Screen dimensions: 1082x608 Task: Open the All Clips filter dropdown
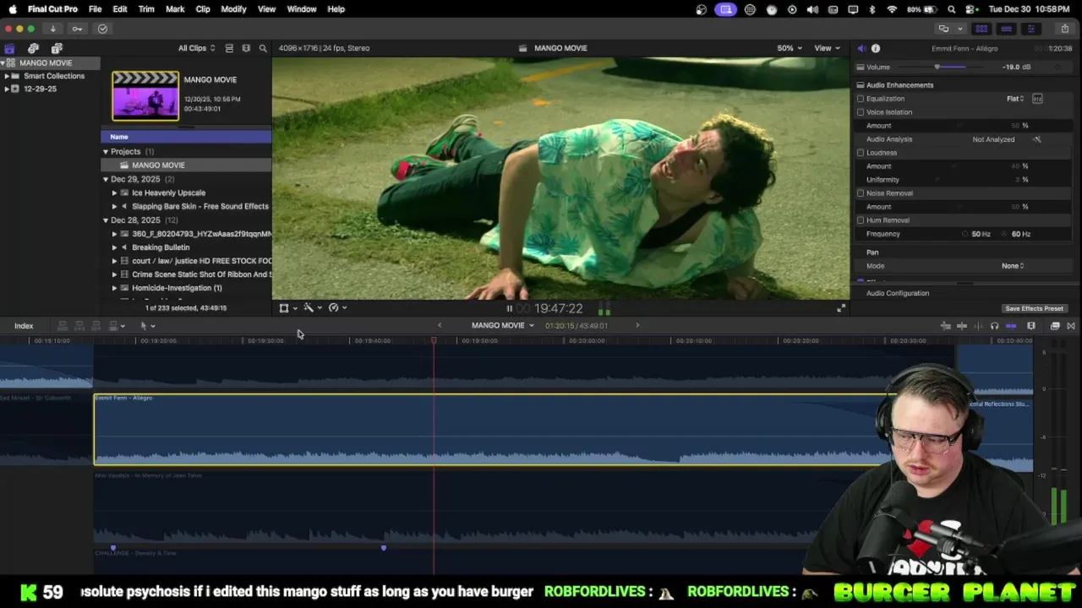point(196,48)
